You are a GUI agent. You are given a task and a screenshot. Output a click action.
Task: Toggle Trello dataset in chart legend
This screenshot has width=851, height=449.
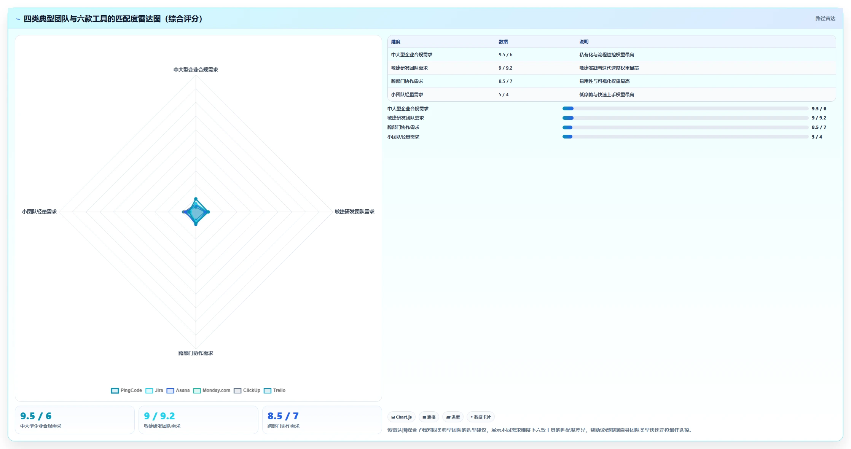[274, 390]
